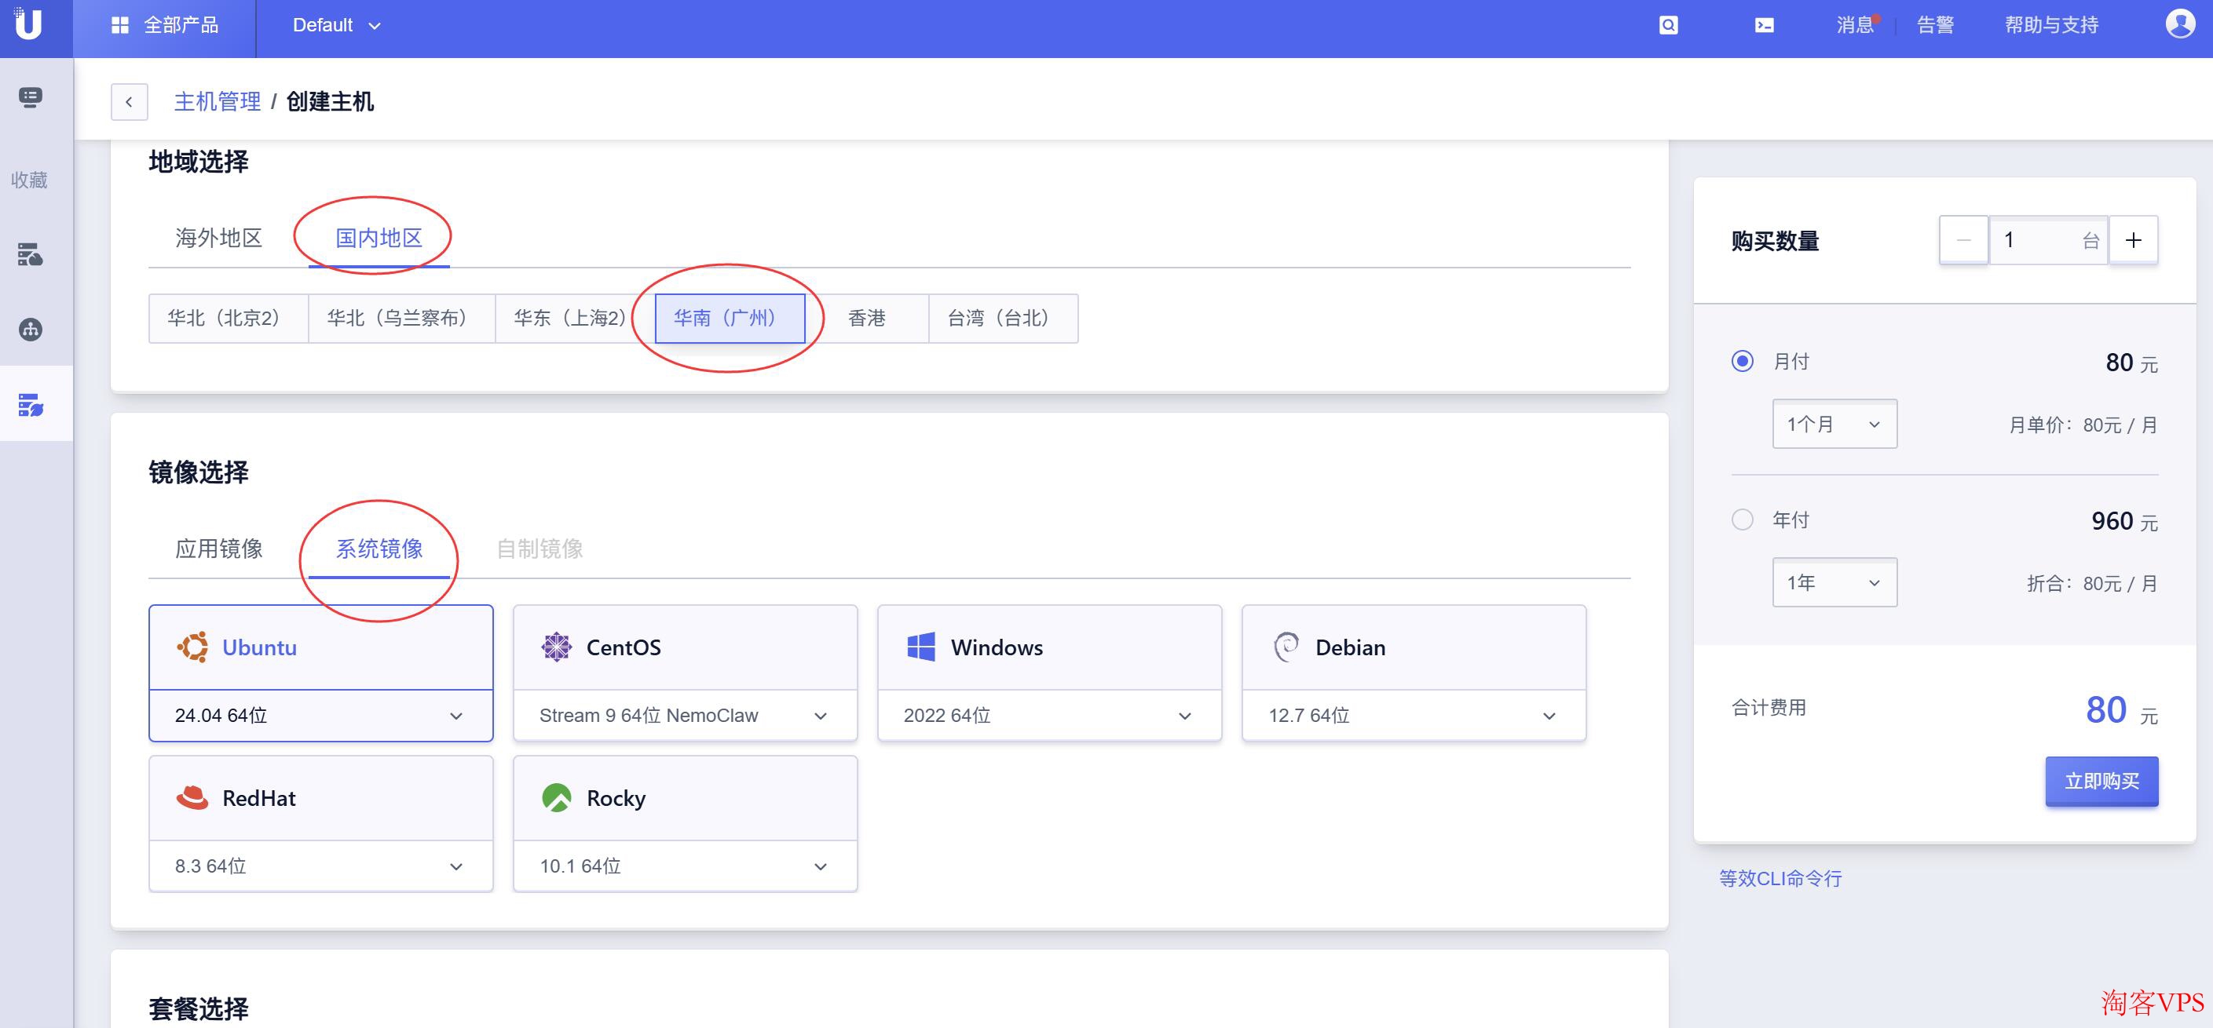Select monthly payment radio button
The height and width of the screenshot is (1028, 2213).
click(1741, 361)
